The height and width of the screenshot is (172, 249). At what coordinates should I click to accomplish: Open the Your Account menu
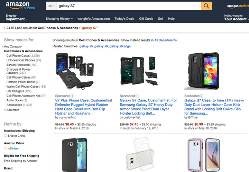click(x=235, y=19)
